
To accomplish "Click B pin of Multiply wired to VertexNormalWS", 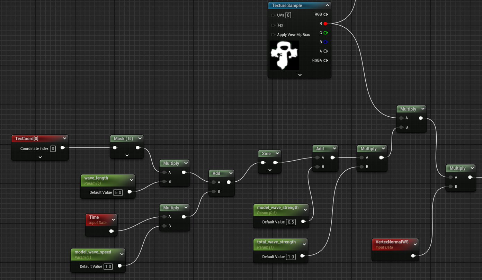I will tap(450, 187).
